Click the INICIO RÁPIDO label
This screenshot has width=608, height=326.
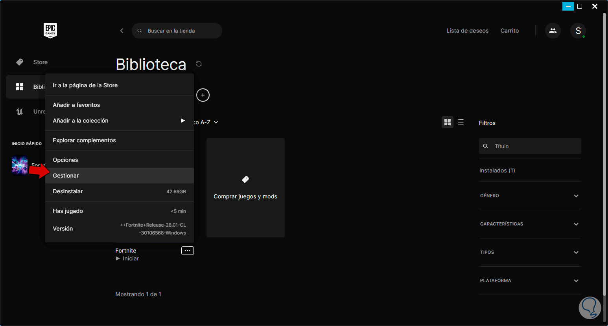coord(27,144)
